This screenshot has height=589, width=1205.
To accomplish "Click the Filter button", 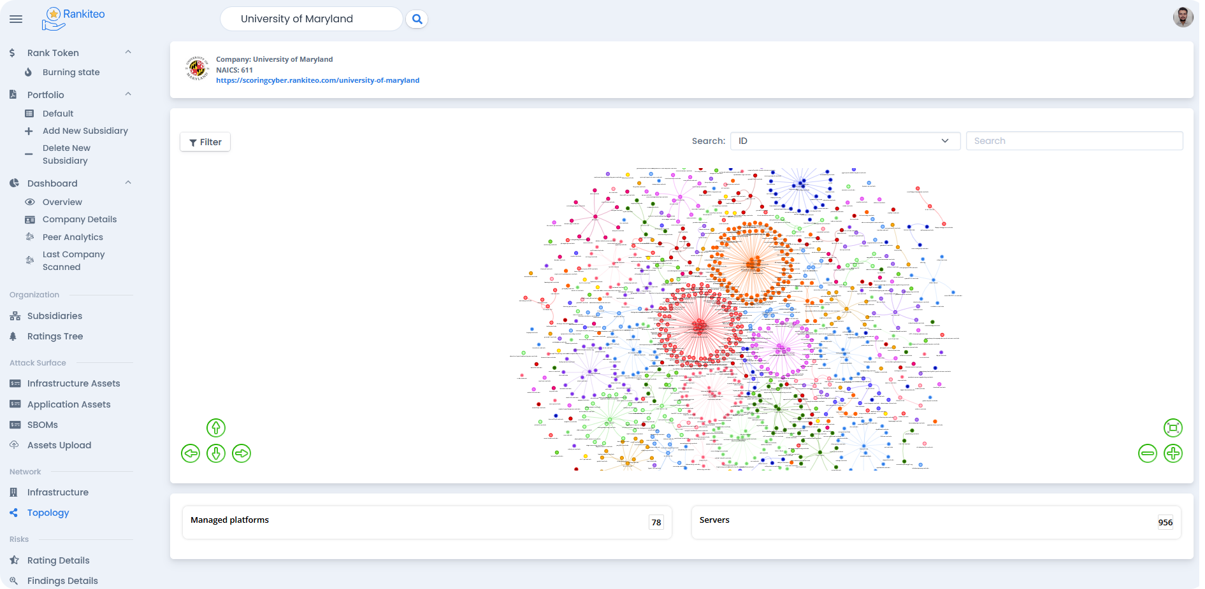I will coord(205,142).
